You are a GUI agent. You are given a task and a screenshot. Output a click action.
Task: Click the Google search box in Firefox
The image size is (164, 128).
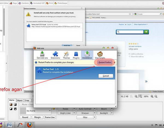click(x=148, y=14)
